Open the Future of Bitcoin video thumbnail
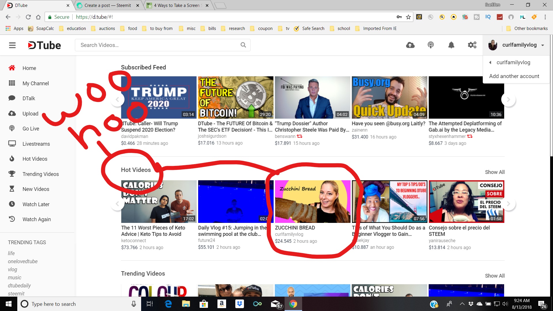The height and width of the screenshot is (311, 553). pyautogui.click(x=236, y=97)
